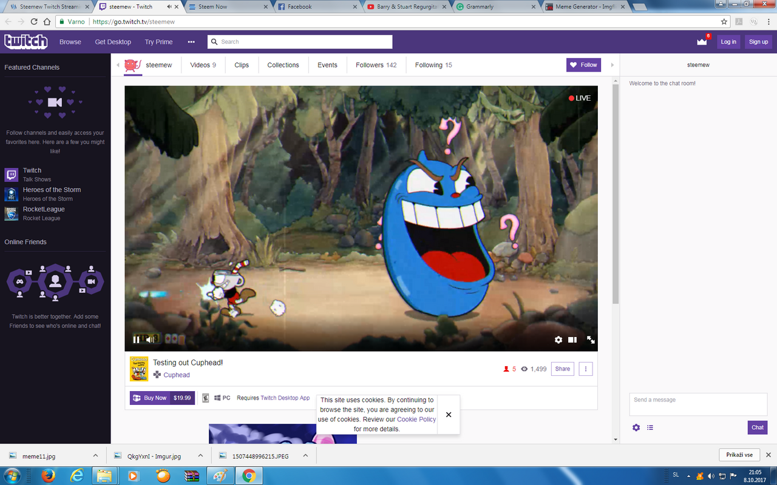Open Paint from the taskbar
The height and width of the screenshot is (485, 777).
[219, 476]
